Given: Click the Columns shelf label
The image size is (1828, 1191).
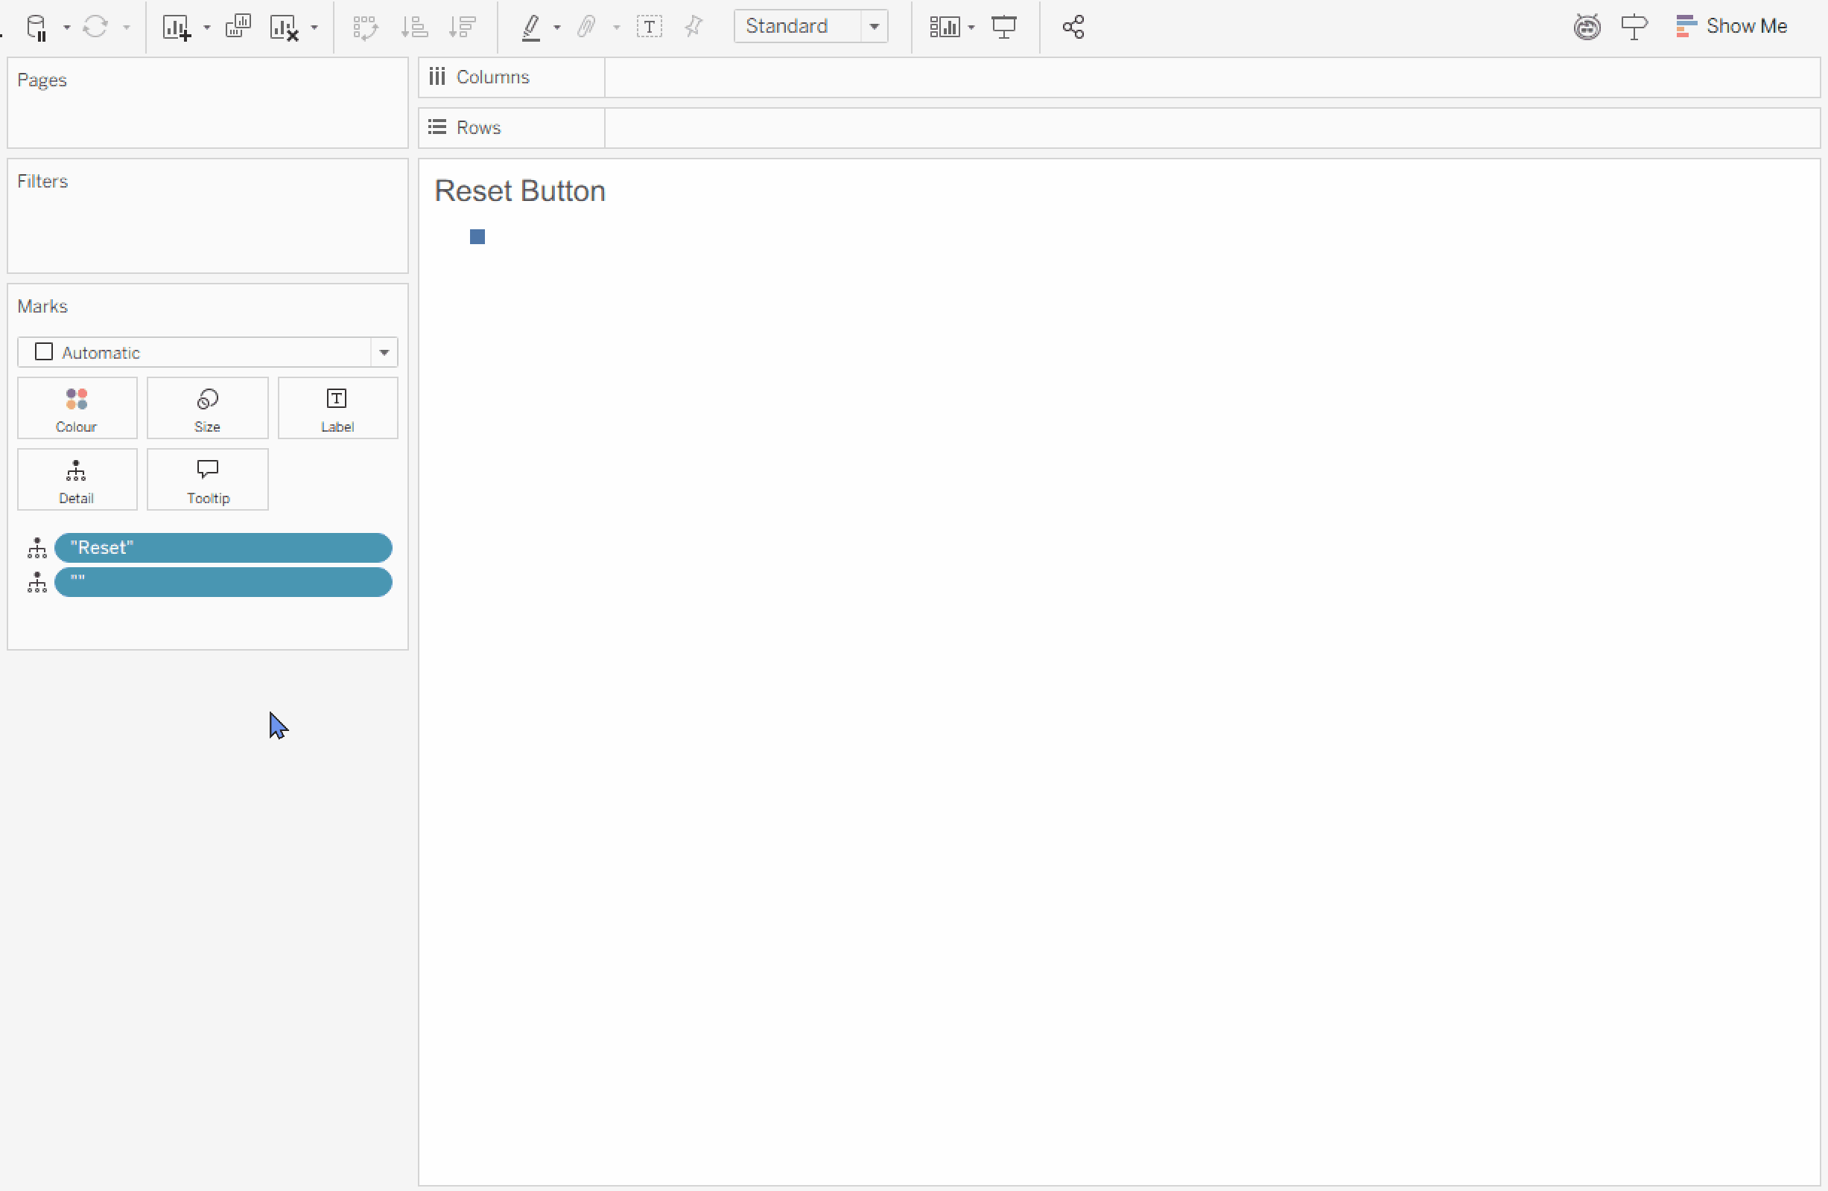Looking at the screenshot, I should pyautogui.click(x=492, y=77).
